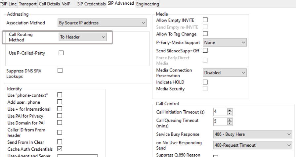
Task: Select the VoIP tab
Action: coord(66,4)
